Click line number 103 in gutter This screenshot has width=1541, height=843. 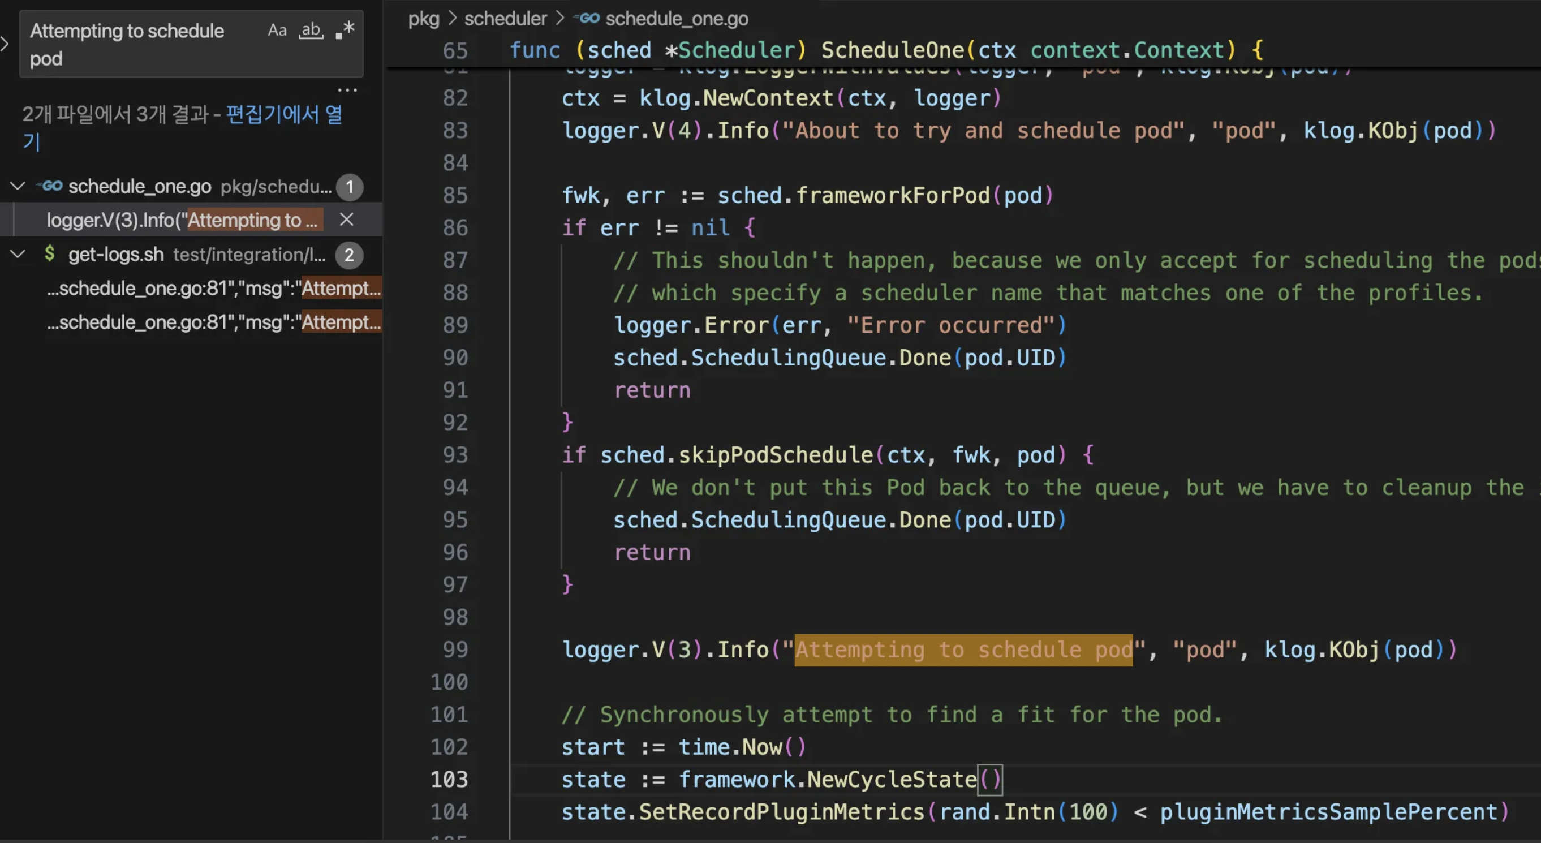449,780
